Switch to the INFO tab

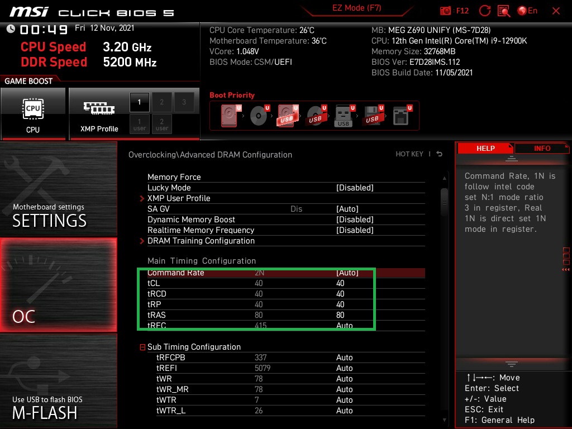(542, 149)
